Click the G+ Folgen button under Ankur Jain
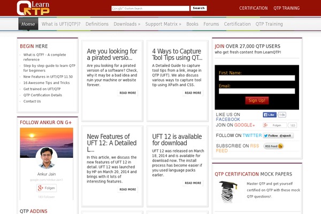321x214 pixels. pyautogui.click(x=47, y=188)
